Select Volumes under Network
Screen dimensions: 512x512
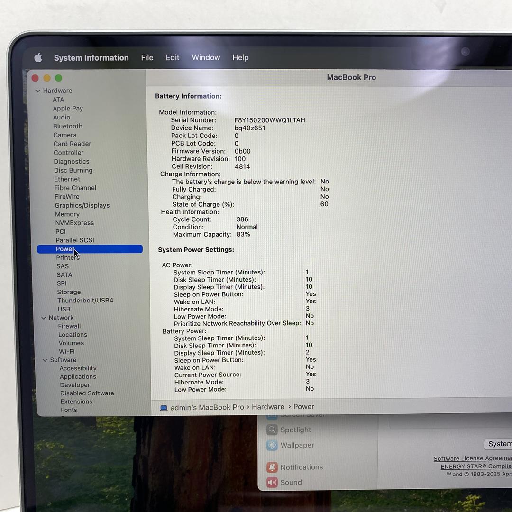(x=72, y=343)
